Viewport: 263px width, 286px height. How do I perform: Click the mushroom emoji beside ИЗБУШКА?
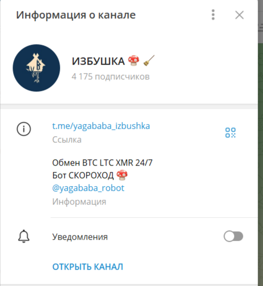pos(134,60)
